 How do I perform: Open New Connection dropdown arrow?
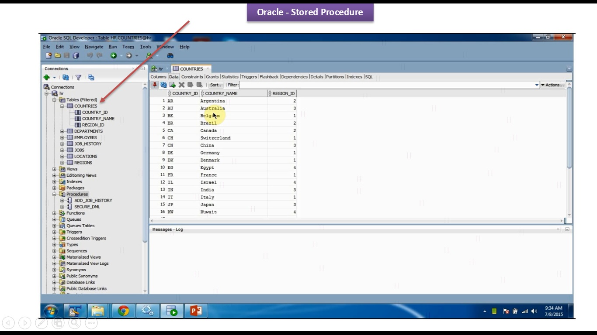tap(54, 78)
